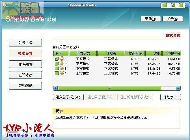
Task: Check the E: partition checkbox
Action: tap(57, 69)
